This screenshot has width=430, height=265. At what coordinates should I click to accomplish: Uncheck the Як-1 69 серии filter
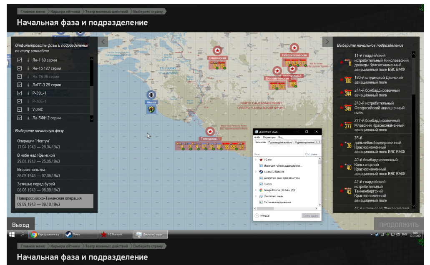pos(20,60)
